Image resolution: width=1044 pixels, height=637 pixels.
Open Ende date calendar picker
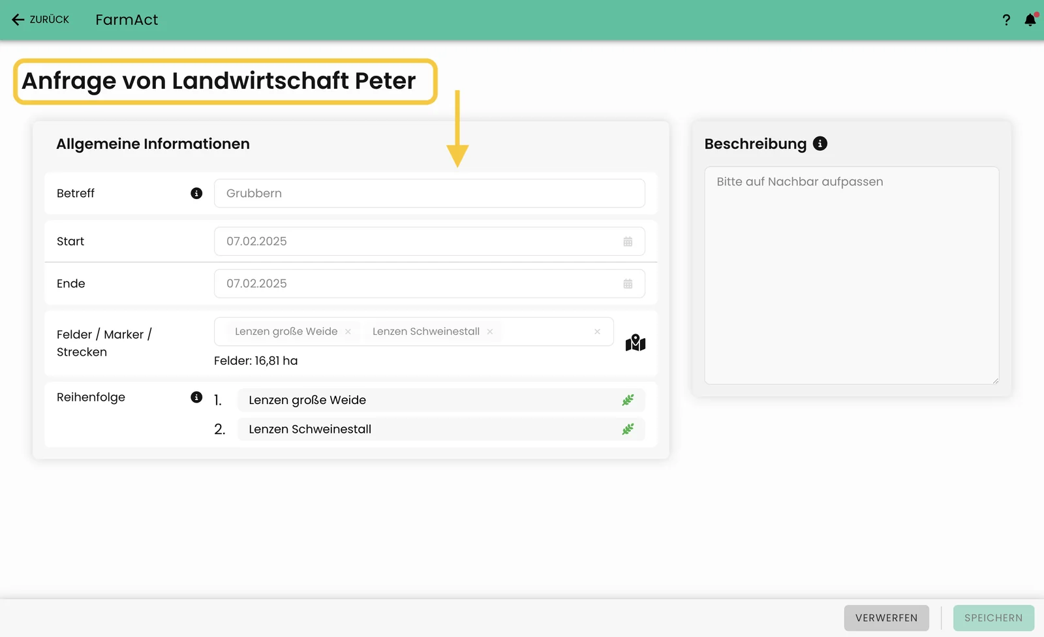[628, 284]
